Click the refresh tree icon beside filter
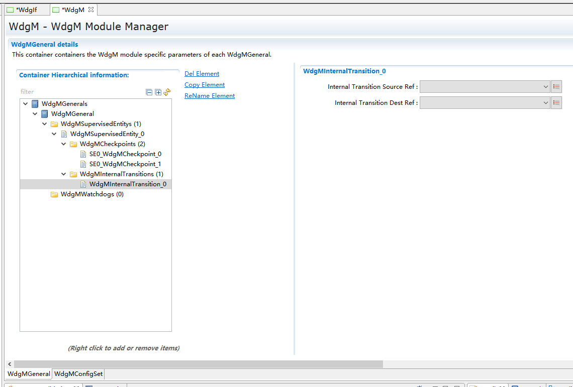The height and width of the screenshot is (387, 573). pyautogui.click(x=167, y=92)
